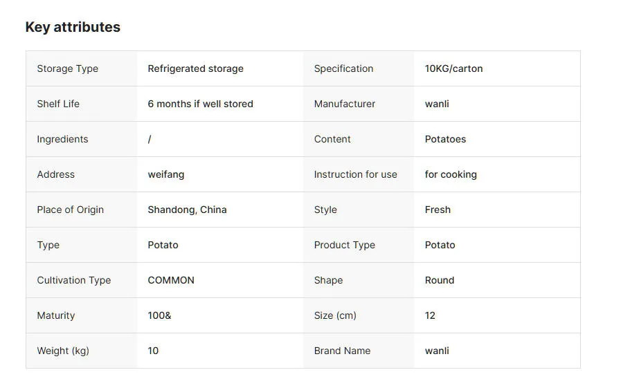
Task: Click the for cooking value
Action: click(451, 174)
